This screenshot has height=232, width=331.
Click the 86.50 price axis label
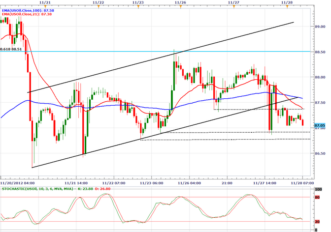[x=320, y=153]
